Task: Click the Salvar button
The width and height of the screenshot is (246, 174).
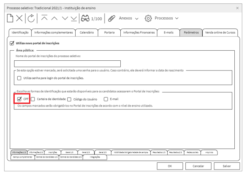Action: [227, 166]
